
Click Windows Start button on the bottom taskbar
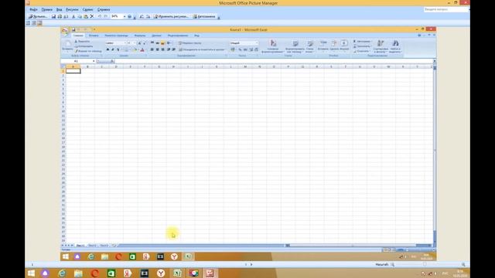point(31,273)
